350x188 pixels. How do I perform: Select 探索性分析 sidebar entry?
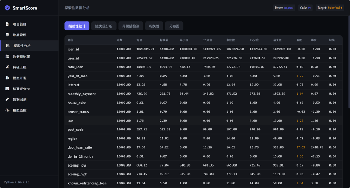(29, 46)
